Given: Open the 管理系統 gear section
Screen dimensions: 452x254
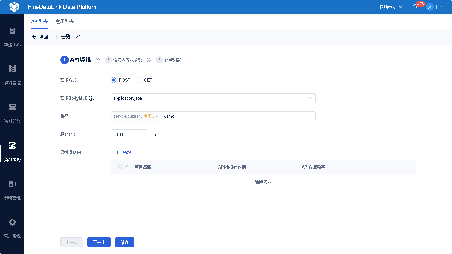Looking at the screenshot, I should coord(12,229).
